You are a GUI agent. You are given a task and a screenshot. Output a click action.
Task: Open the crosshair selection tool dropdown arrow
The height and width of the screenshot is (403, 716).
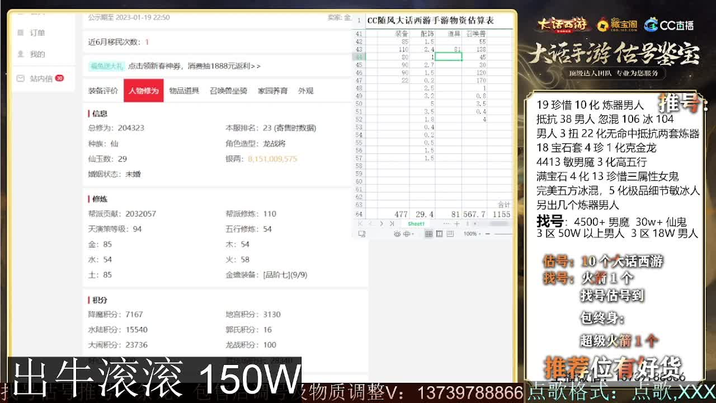[x=413, y=235]
